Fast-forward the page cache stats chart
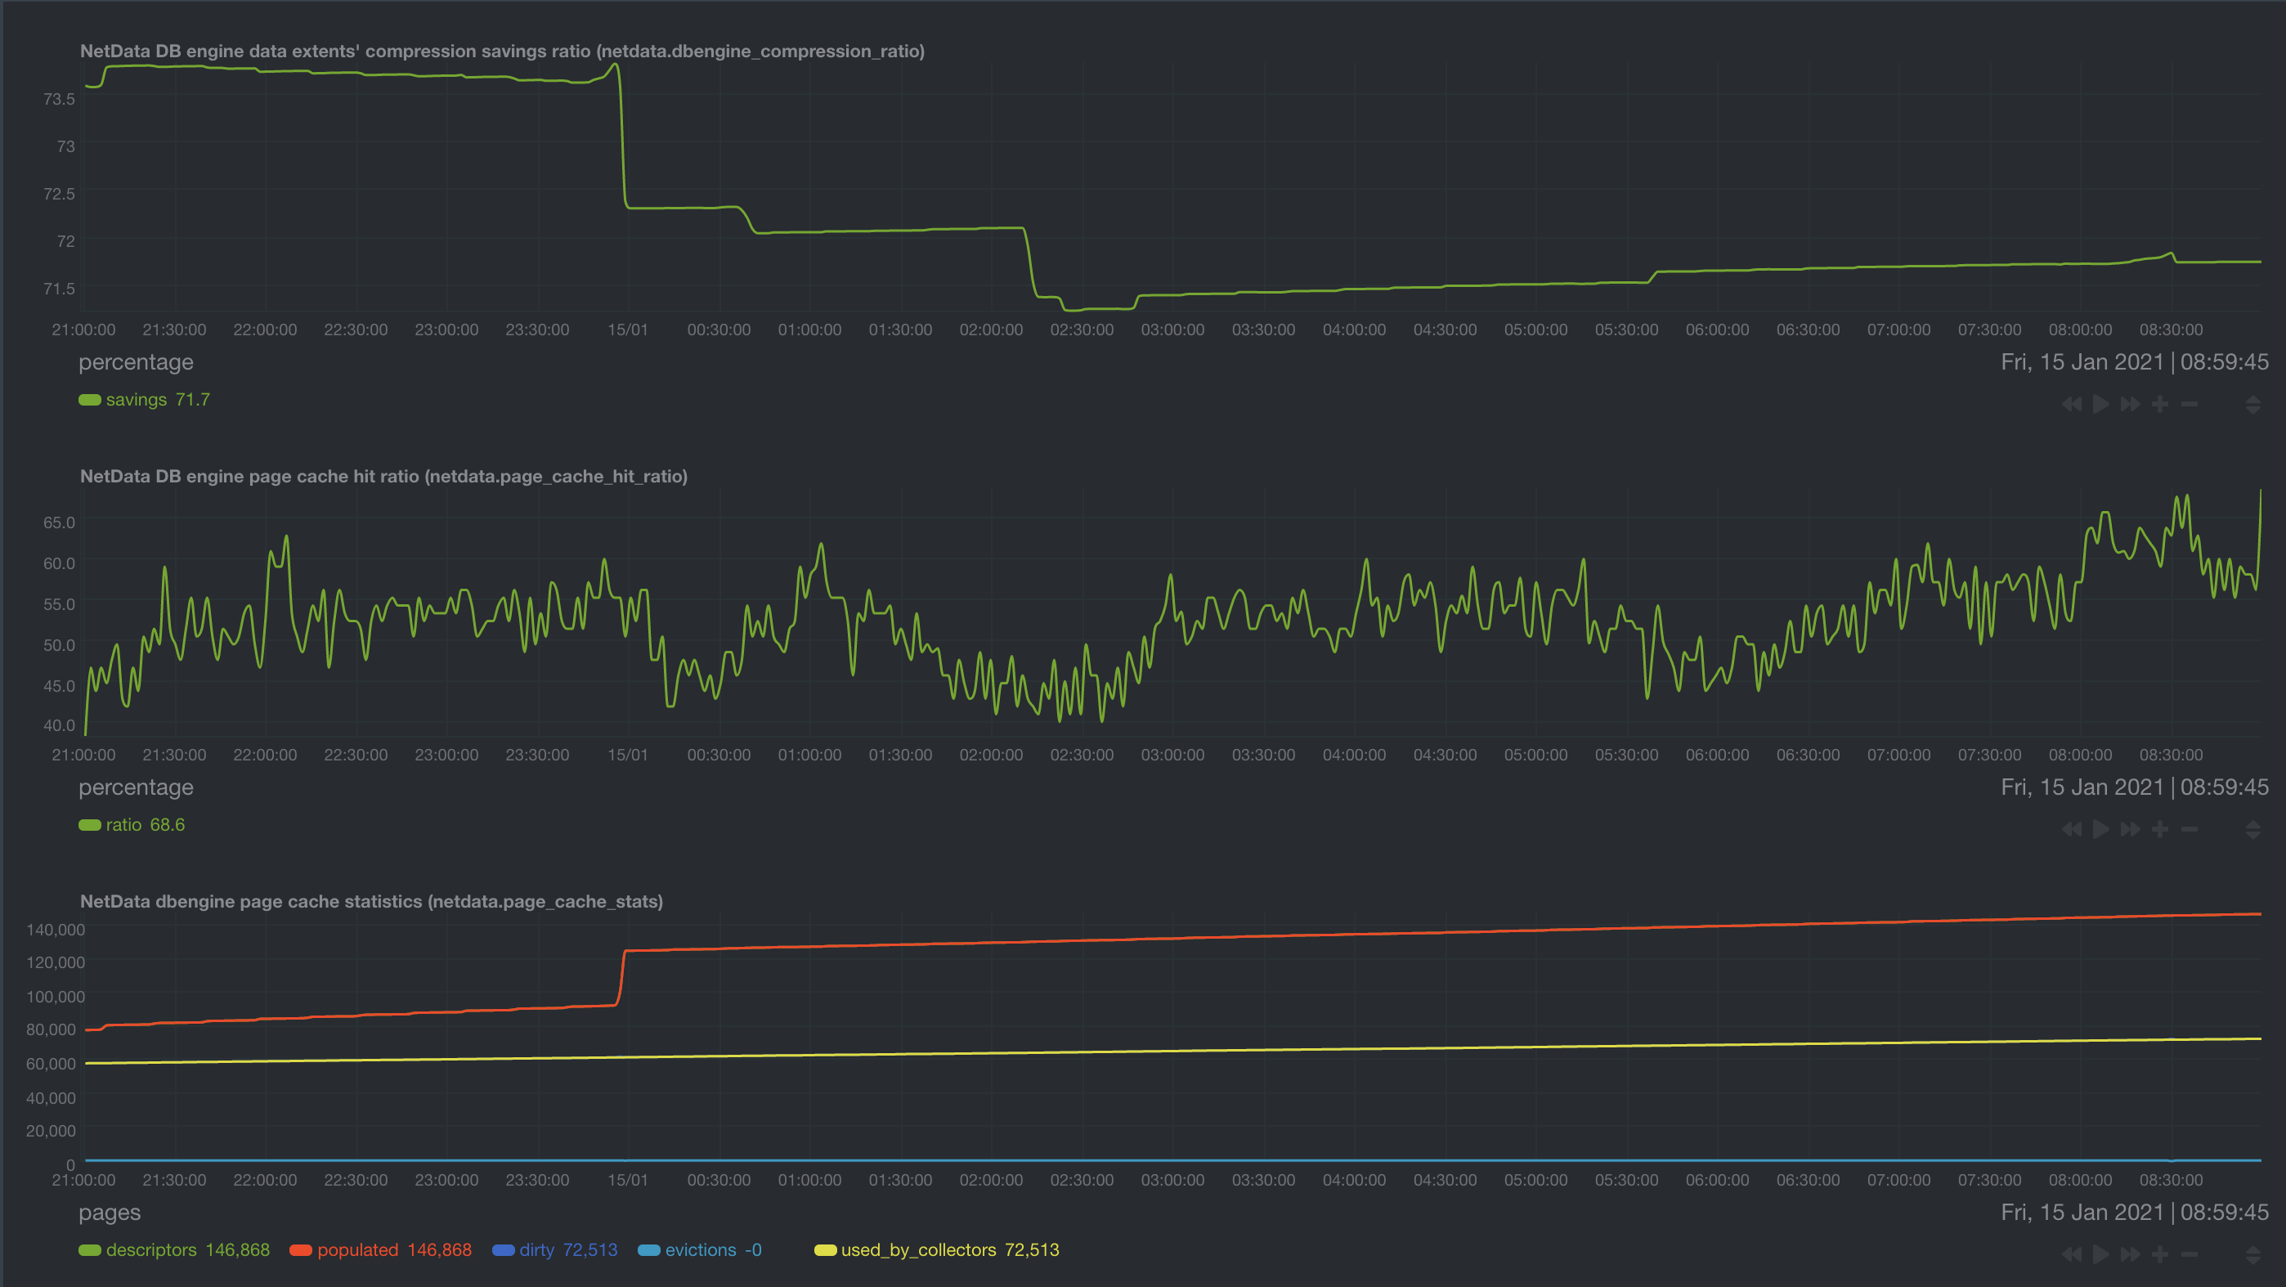This screenshot has width=2286, height=1287. click(2130, 1254)
